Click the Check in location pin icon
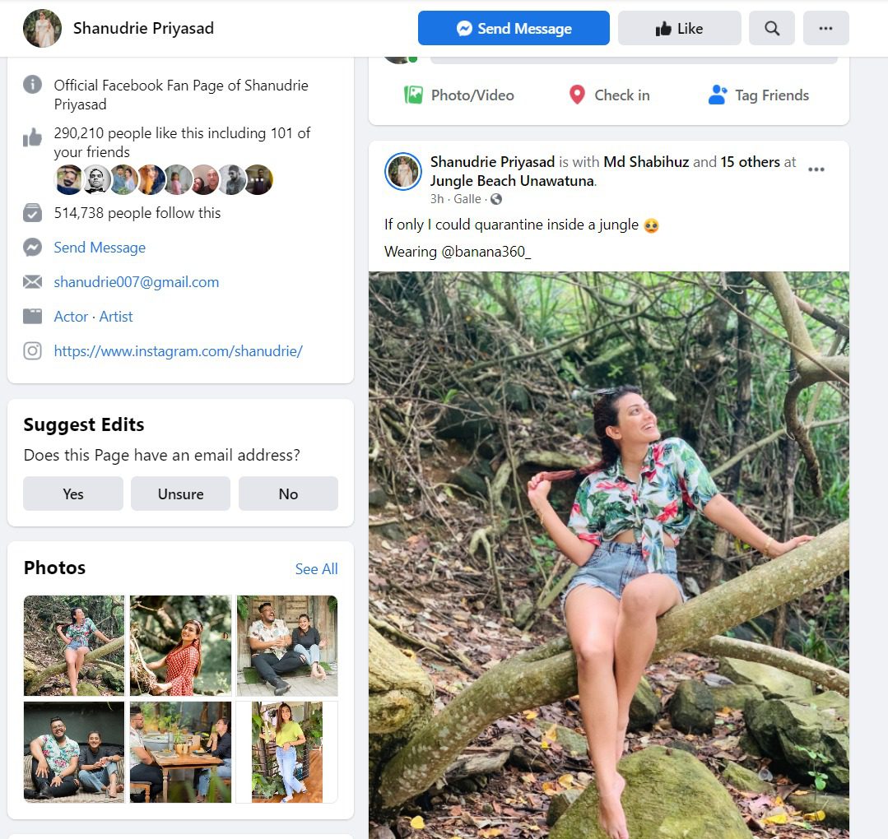This screenshot has width=888, height=839. pyautogui.click(x=577, y=95)
